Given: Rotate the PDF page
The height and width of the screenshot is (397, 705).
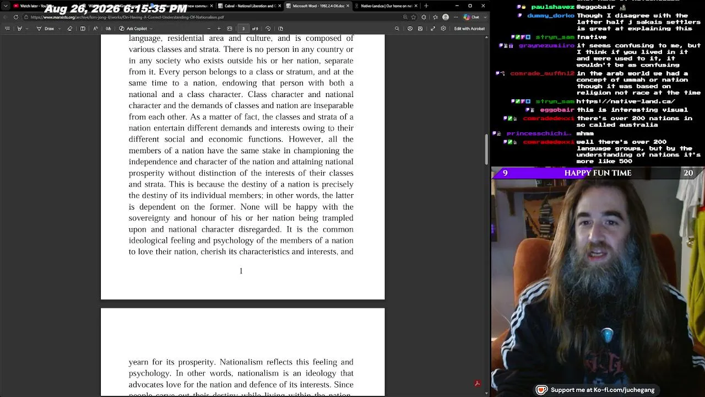Looking at the screenshot, I should pyautogui.click(x=268, y=29).
